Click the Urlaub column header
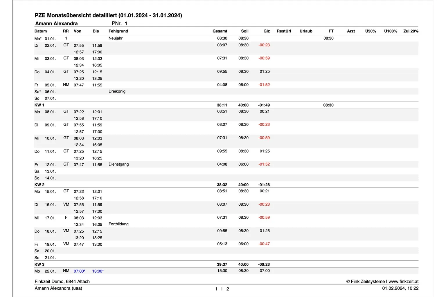Image resolution: width=446 pixels, height=297 pixels. pyautogui.click(x=306, y=31)
